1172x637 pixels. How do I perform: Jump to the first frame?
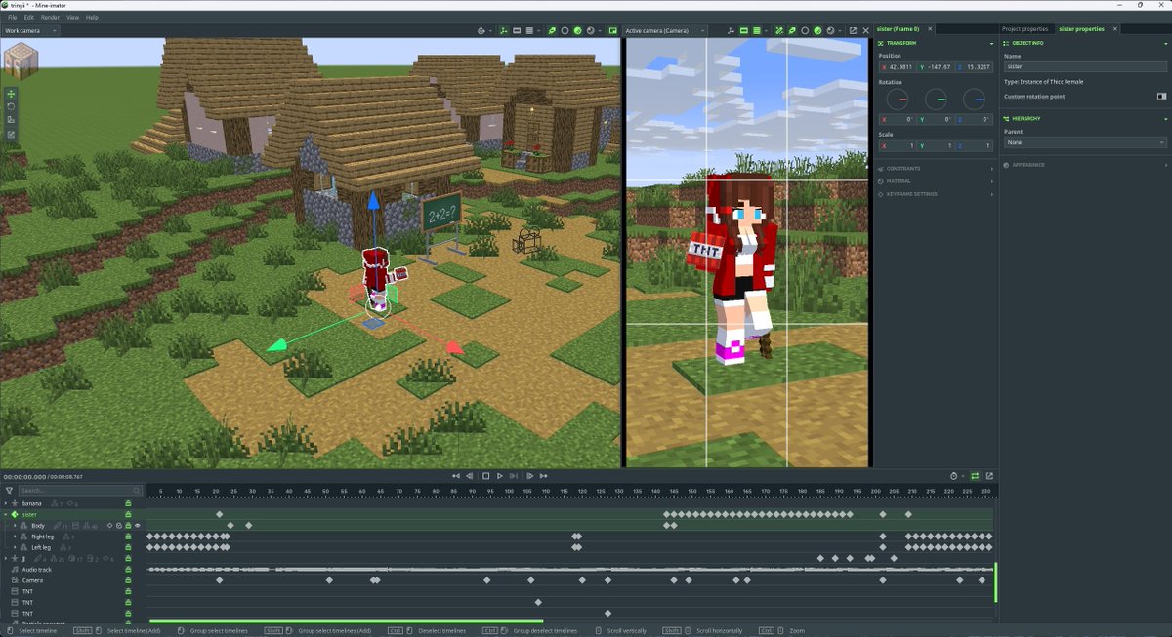[455, 476]
